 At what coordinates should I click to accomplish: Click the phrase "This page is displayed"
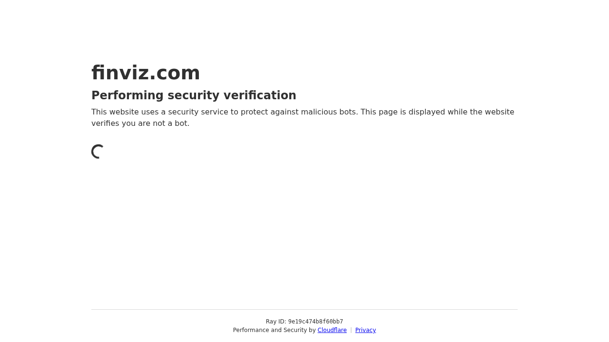[403, 112]
